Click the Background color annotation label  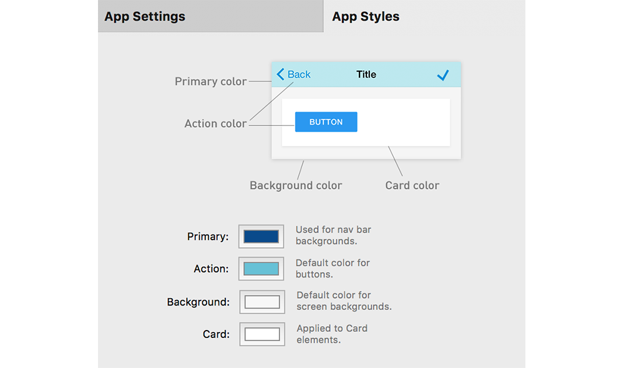click(296, 185)
